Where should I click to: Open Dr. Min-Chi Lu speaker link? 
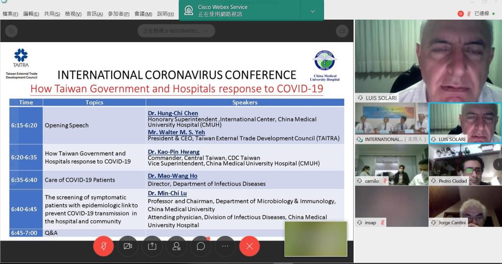[167, 193]
